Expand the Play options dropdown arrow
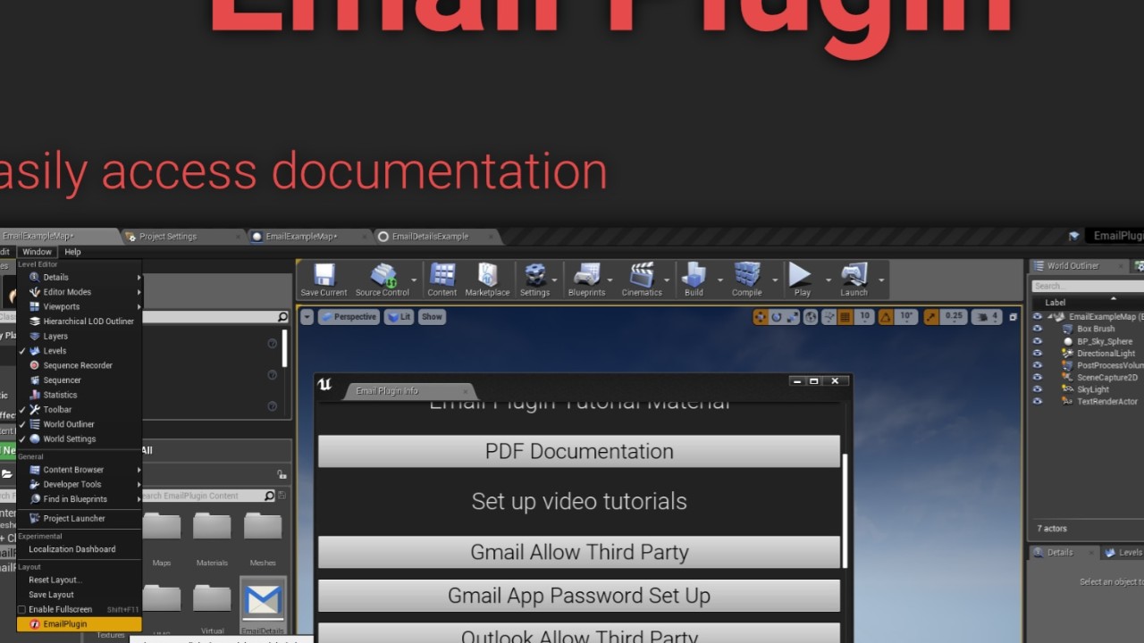1144x643 pixels. (829, 280)
